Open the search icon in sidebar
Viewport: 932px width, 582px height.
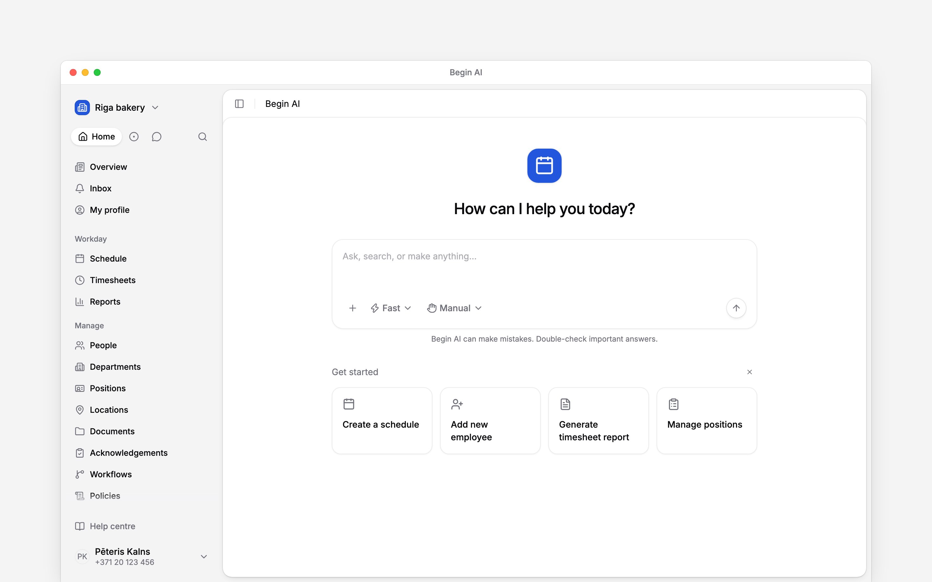(x=203, y=137)
